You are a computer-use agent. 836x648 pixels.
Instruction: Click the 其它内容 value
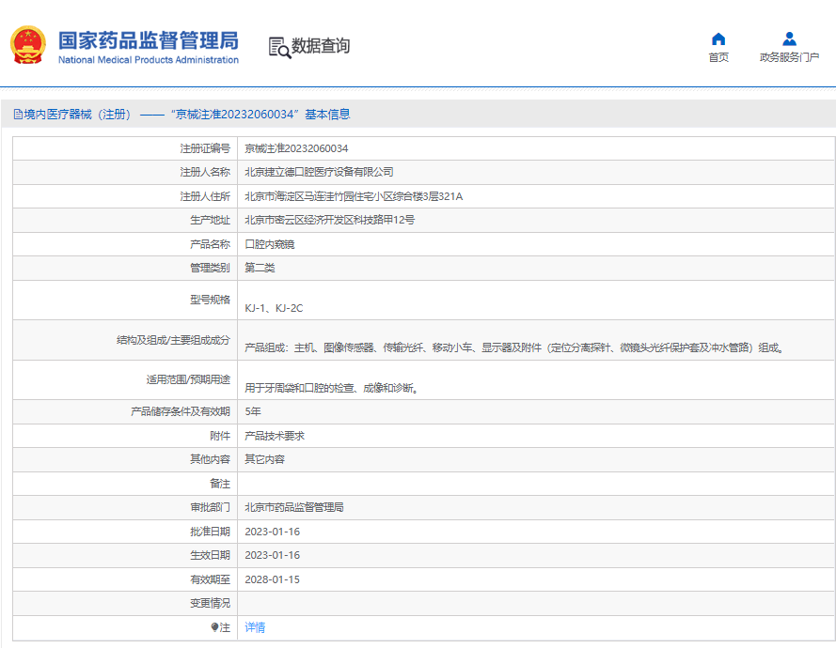coord(264,459)
